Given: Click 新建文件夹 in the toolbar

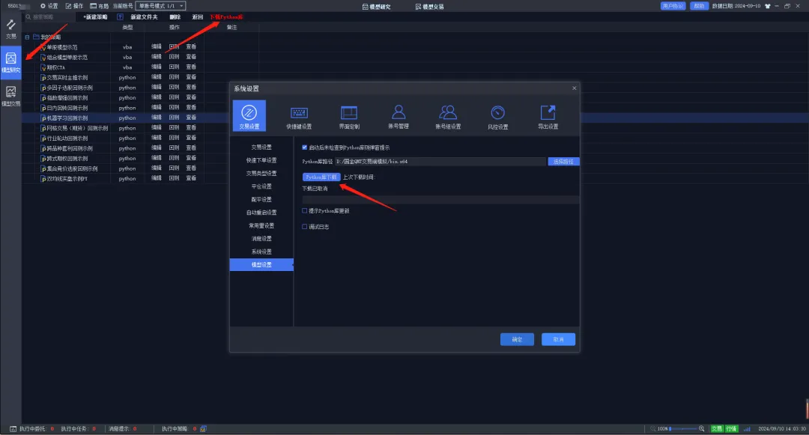Looking at the screenshot, I should point(144,17).
